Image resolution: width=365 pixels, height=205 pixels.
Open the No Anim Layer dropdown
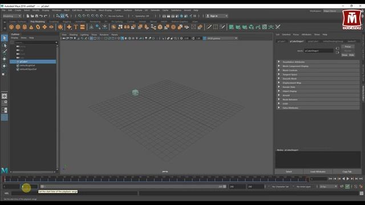tap(303, 186)
